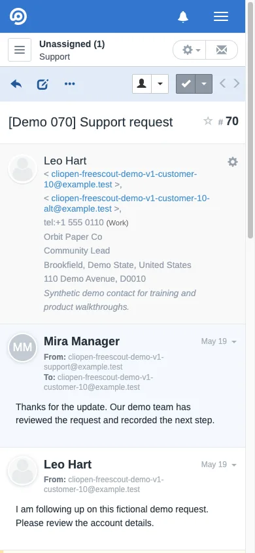
Task: Click the 110 Demo Avenue, D0010 address
Action: pos(95,279)
